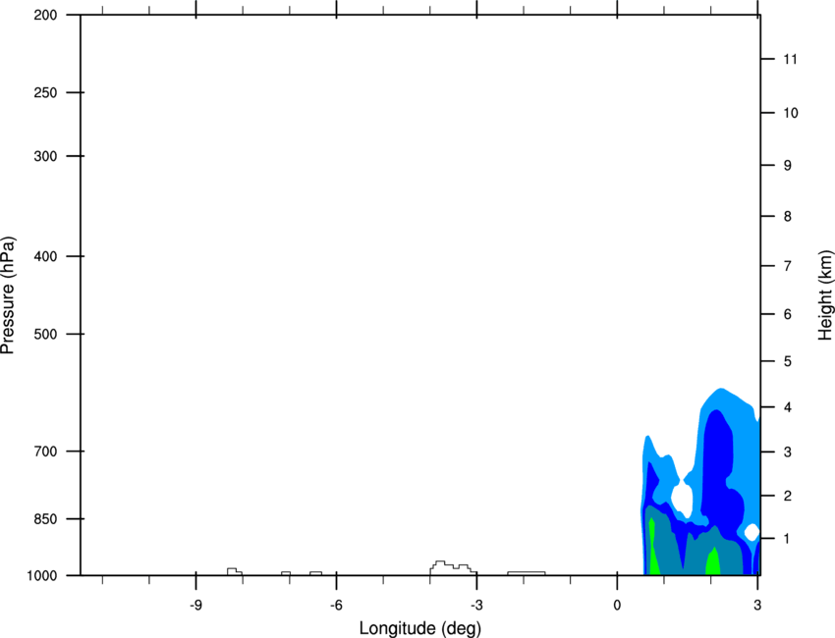Click the terrain bump near longitude -3.5
Screen dimensions: 835x638
(453, 568)
